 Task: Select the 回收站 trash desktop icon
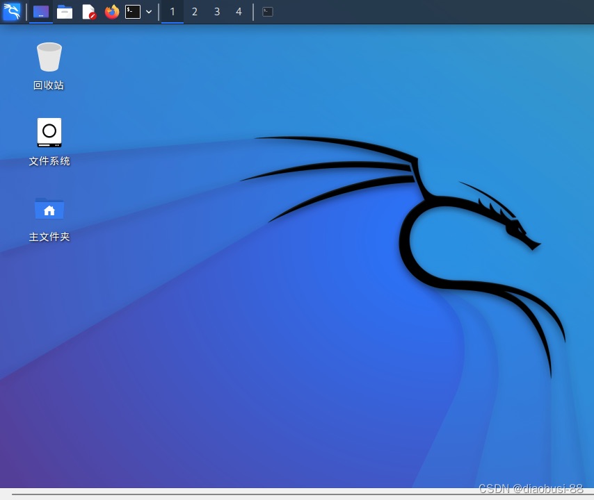coord(49,57)
